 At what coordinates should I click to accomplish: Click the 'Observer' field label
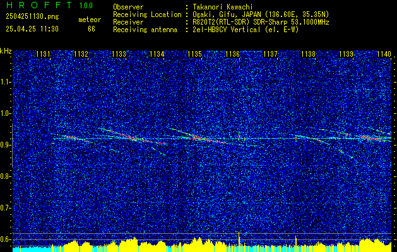click(128, 7)
